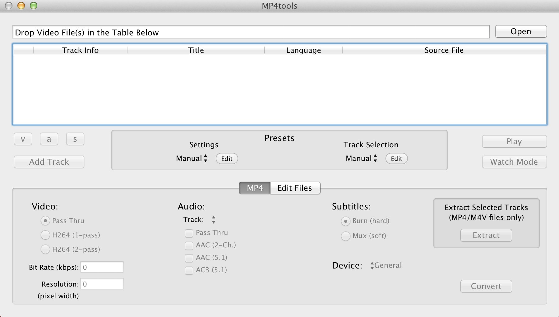The height and width of the screenshot is (317, 559).
Task: Click the 'v' video track button
Action: 23,139
